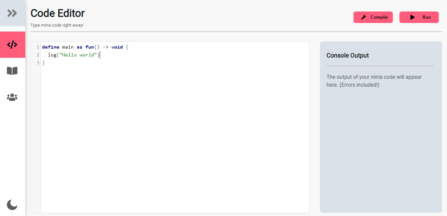
Task: Click the wrench icon on Compile
Action: click(x=364, y=17)
